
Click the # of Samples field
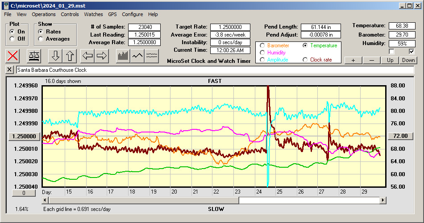click(x=145, y=27)
